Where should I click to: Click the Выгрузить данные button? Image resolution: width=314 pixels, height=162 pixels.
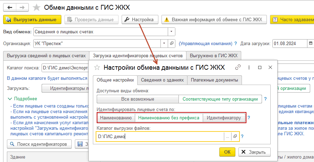(x=32, y=20)
